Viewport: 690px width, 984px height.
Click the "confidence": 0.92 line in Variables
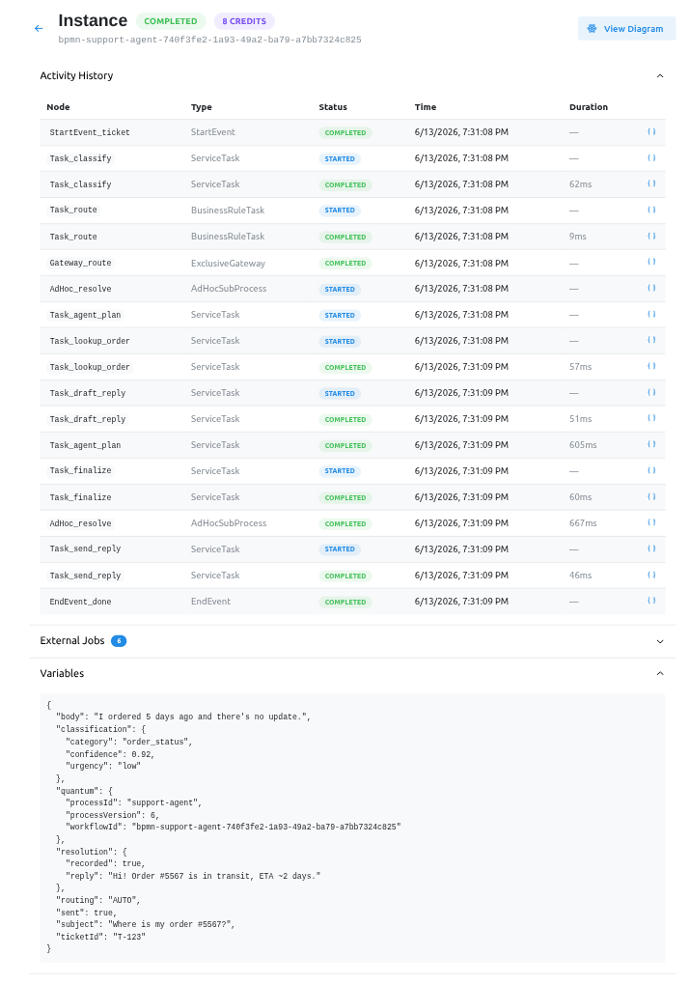pyautogui.click(x=110, y=754)
